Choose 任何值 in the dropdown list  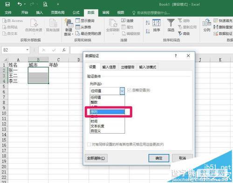(107, 97)
